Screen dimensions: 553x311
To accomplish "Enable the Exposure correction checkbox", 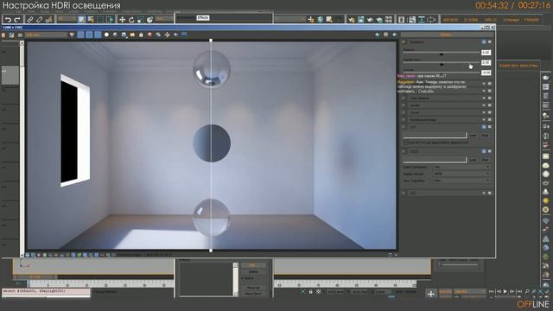I will tap(404, 42).
